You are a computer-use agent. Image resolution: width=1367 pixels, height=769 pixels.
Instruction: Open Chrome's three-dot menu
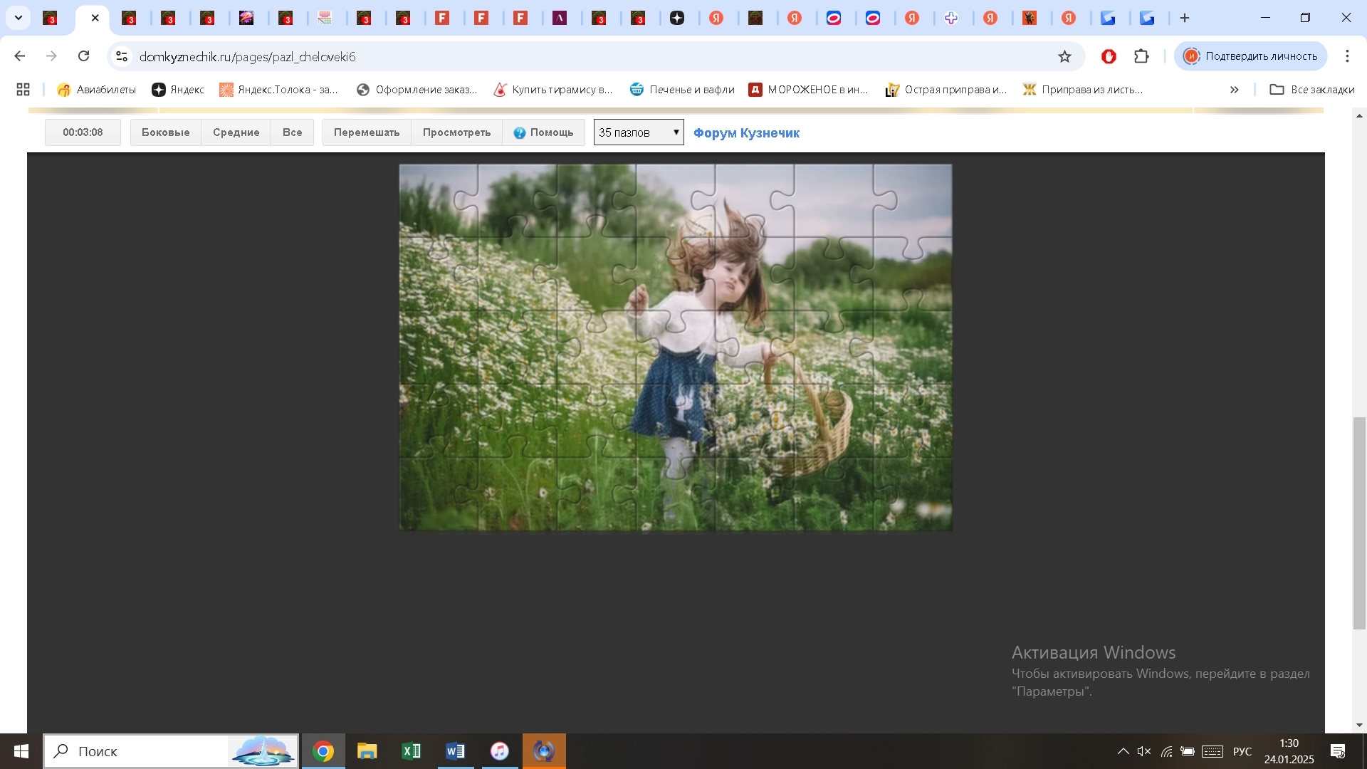click(x=1347, y=56)
